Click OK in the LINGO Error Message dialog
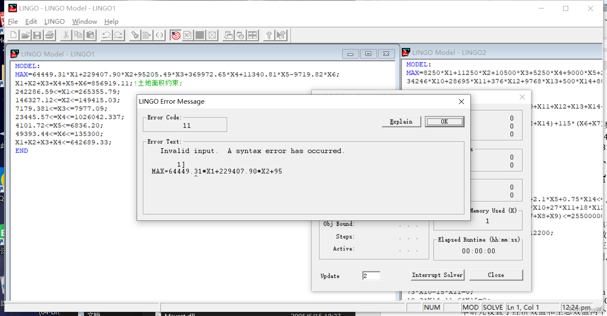Image resolution: width=607 pixels, height=316 pixels. (445, 122)
